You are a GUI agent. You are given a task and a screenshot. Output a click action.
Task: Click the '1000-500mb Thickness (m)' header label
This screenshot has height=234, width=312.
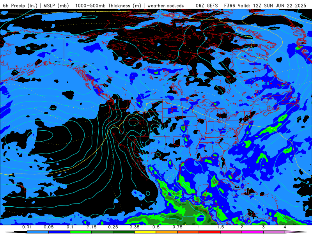tap(108, 5)
